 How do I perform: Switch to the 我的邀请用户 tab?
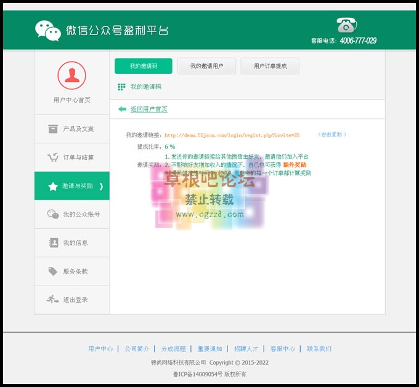tap(206, 66)
